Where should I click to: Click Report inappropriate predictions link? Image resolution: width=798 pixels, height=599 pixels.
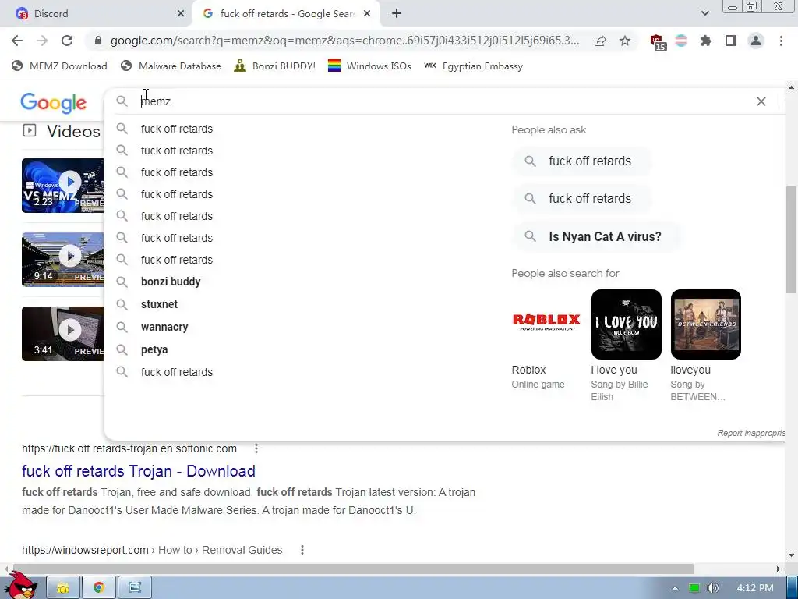[x=750, y=433]
